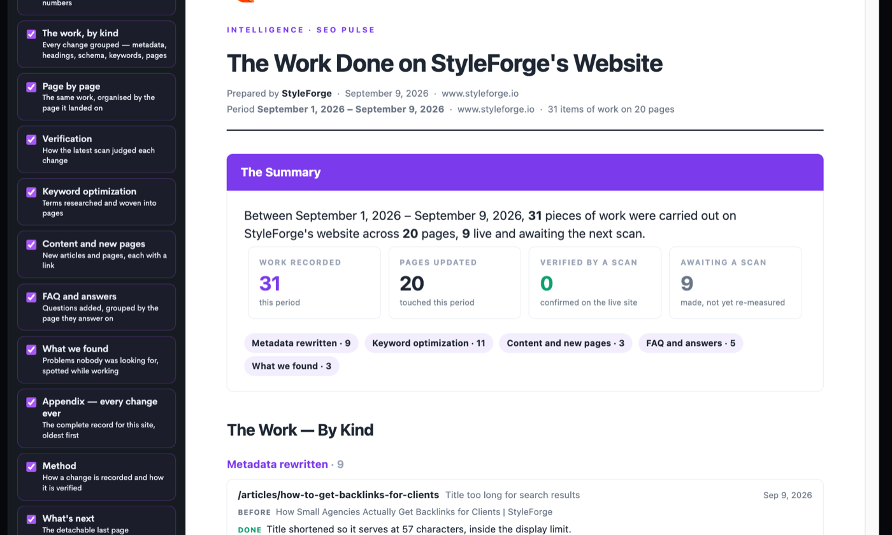
Task: Click the DONE status line
Action: pyautogui.click(x=405, y=529)
